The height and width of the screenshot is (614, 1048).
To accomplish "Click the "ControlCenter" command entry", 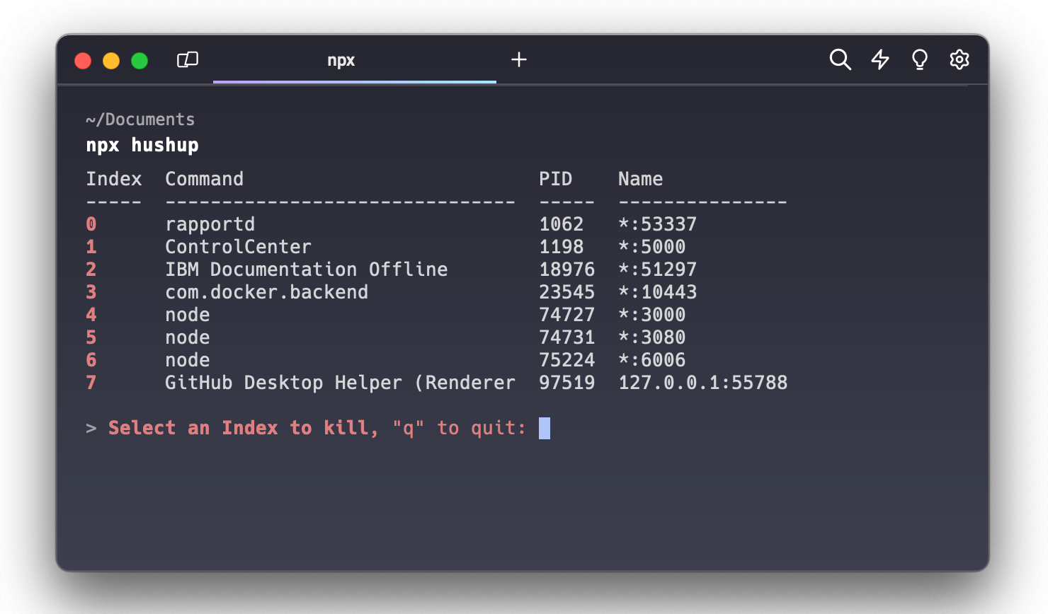I will (x=239, y=247).
